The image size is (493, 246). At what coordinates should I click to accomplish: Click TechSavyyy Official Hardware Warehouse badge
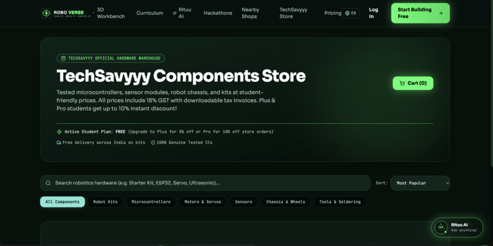coord(111,58)
